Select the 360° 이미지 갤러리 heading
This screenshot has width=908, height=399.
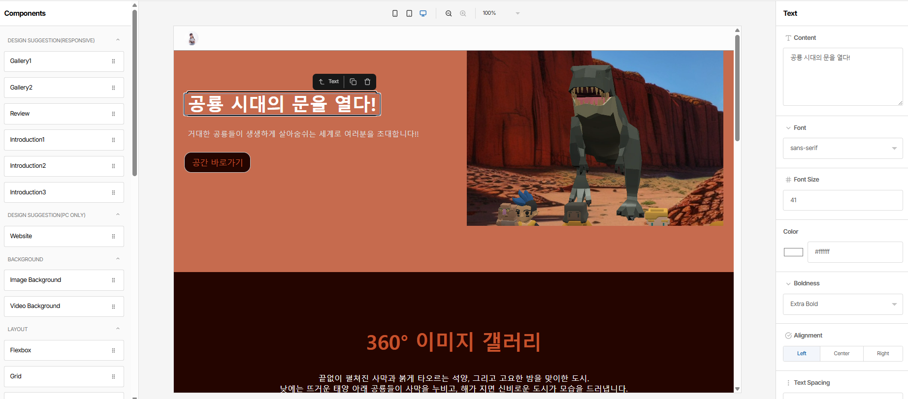[x=454, y=342]
